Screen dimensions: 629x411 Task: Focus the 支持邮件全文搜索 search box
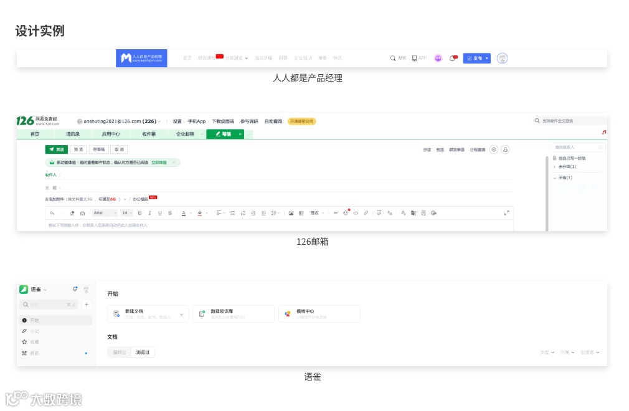click(x=570, y=121)
